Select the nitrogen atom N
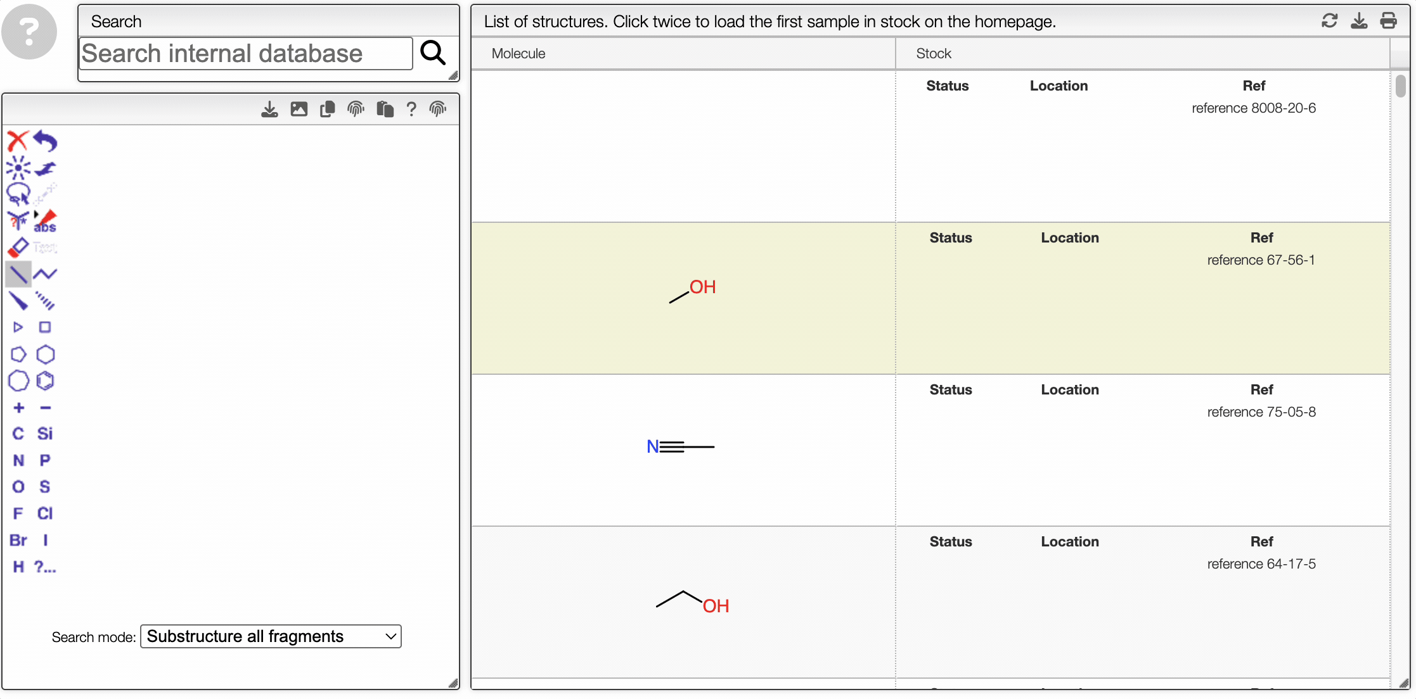 pos(18,460)
